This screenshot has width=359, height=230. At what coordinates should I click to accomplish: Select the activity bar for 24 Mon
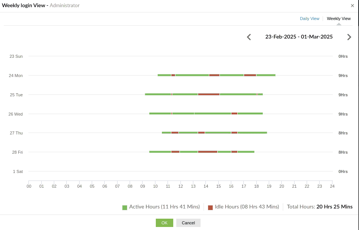click(216, 75)
